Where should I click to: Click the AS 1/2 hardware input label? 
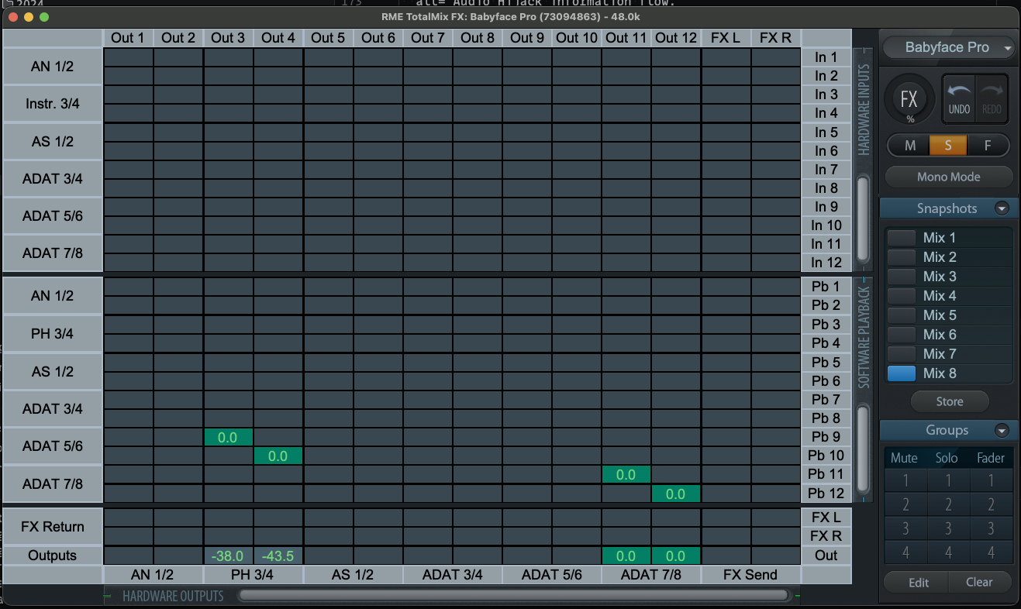(x=53, y=141)
